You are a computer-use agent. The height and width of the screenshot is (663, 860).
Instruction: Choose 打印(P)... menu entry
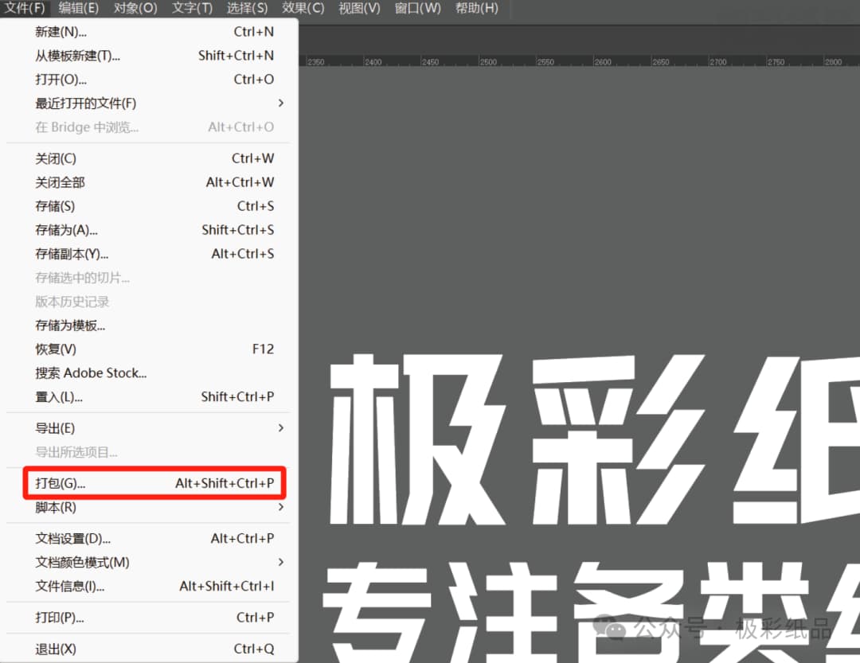click(x=149, y=618)
